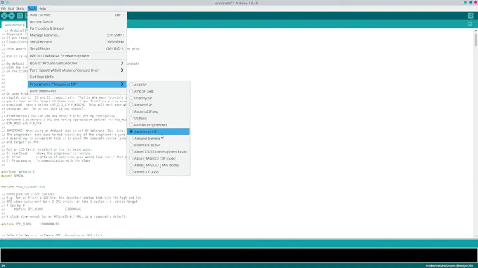Open the File menu
The image size is (478, 268).
pos(4,8)
